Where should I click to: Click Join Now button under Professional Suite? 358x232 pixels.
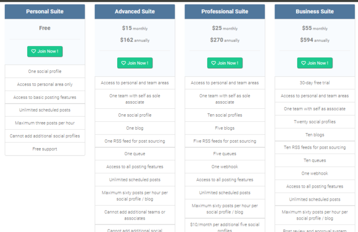point(225,63)
